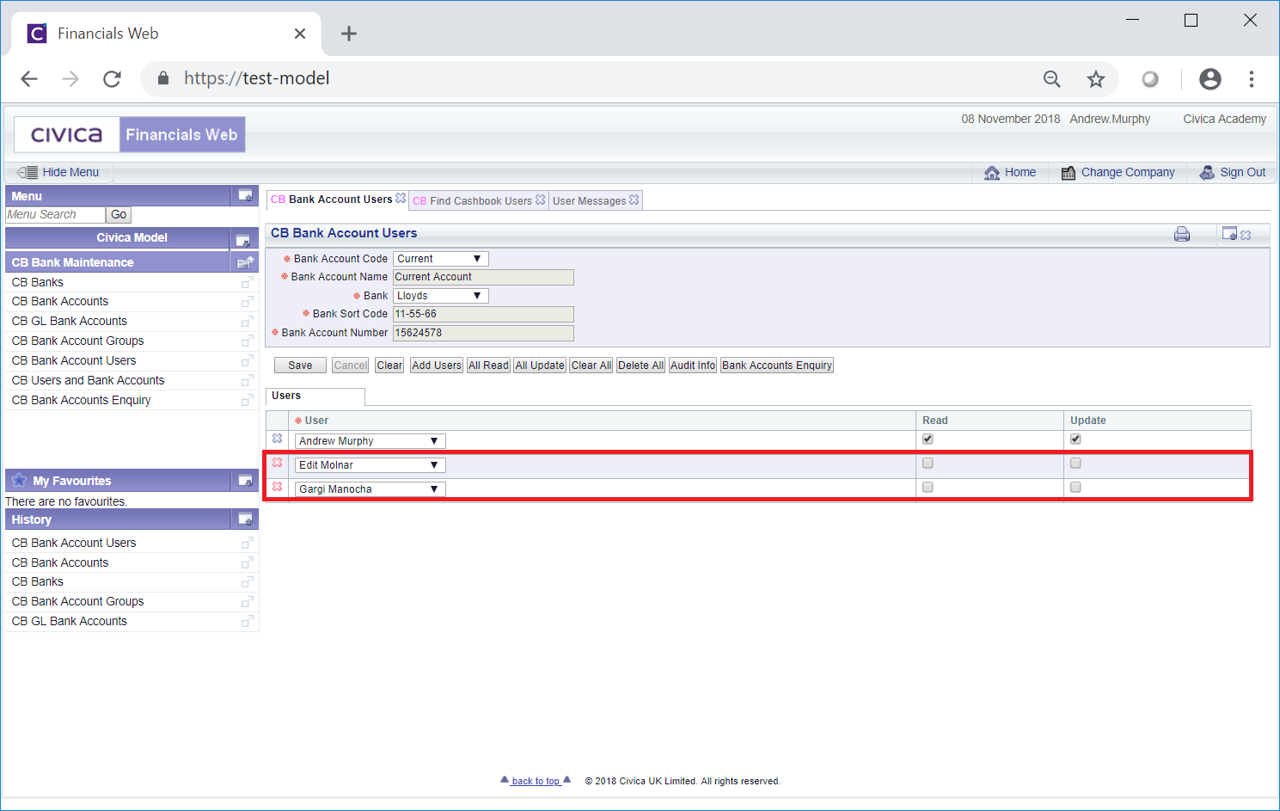1280x811 pixels.
Task: Click the All Read button
Action: tap(488, 366)
